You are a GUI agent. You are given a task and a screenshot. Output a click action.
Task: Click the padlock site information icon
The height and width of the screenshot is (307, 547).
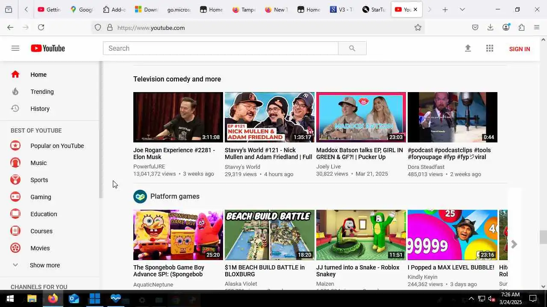[x=109, y=28]
